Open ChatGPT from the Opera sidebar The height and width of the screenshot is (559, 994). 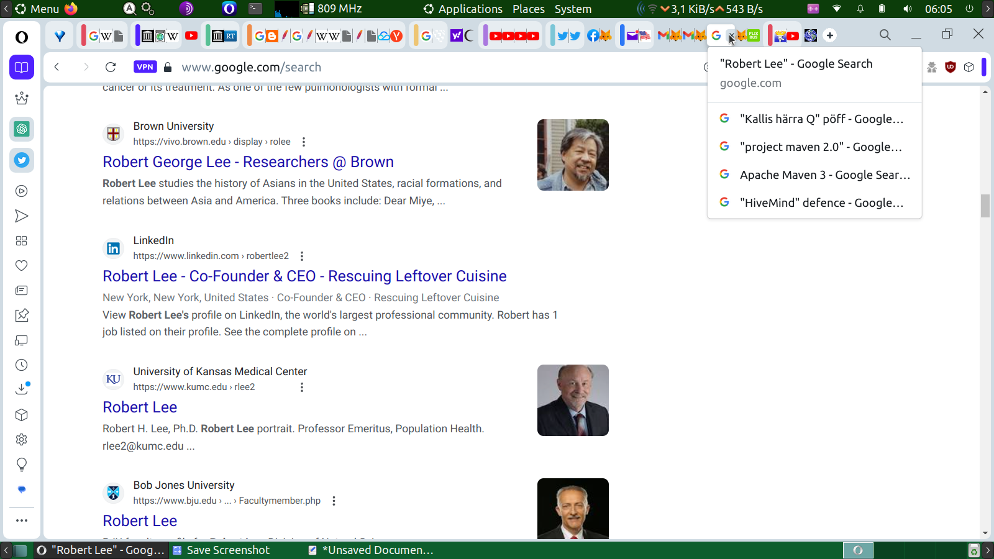(22, 129)
